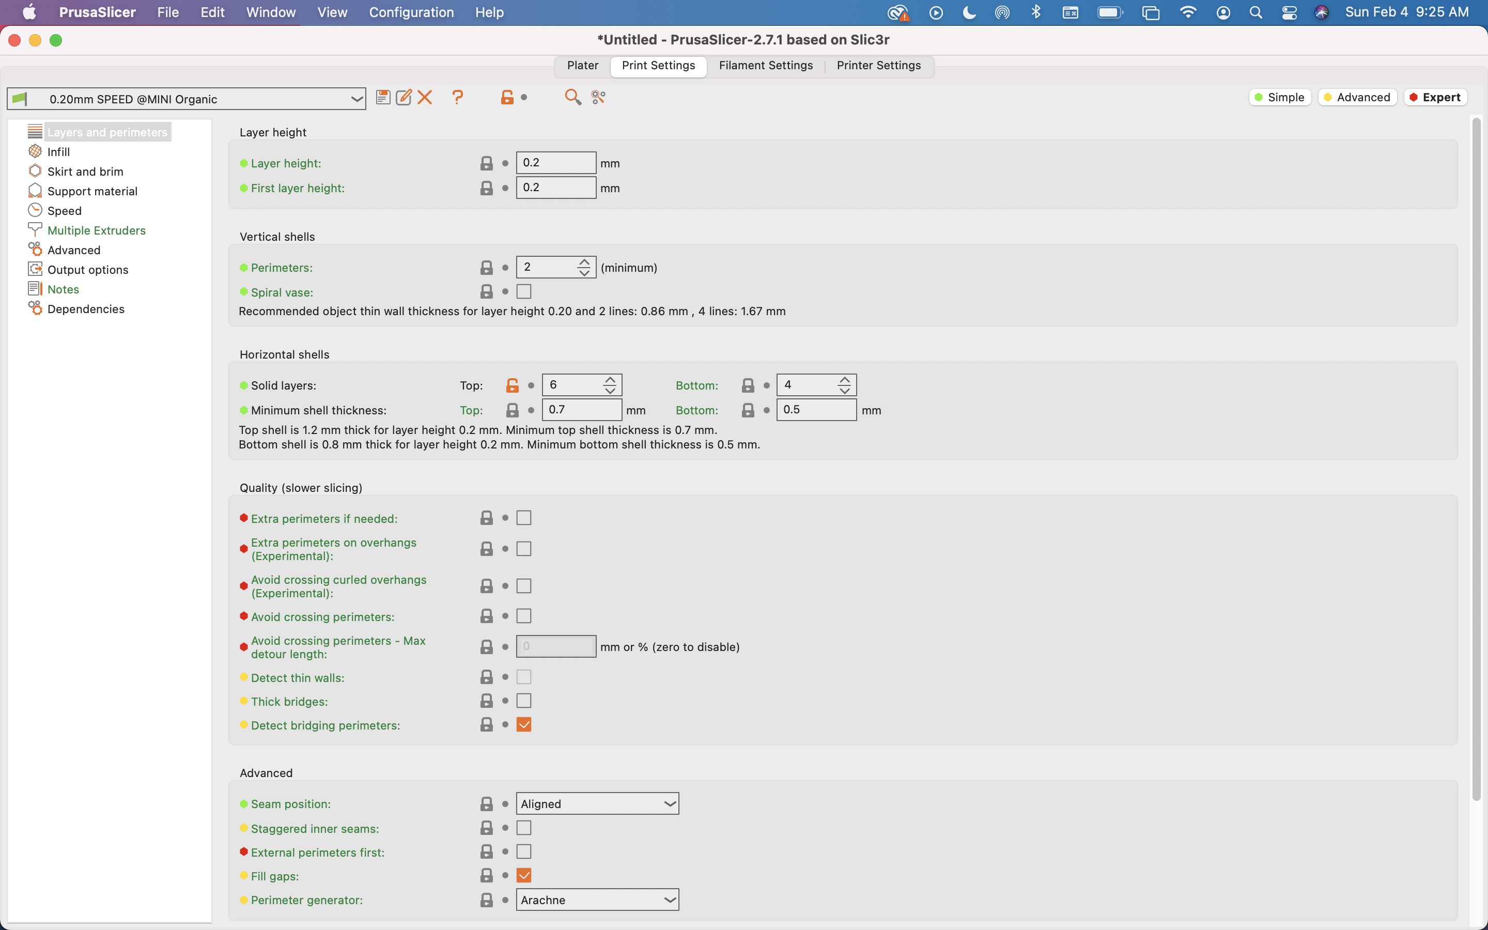This screenshot has width=1488, height=930.
Task: Expand the Perimeter generator Arachne dropdown
Action: pyautogui.click(x=598, y=900)
